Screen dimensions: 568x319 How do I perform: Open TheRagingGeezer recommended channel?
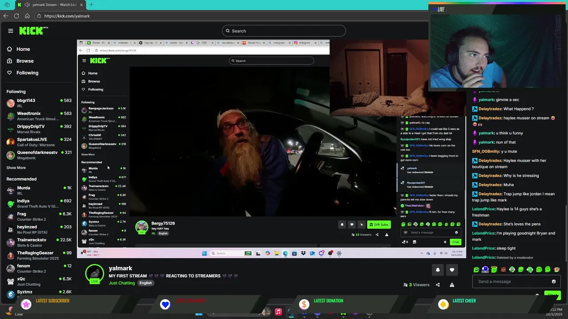coord(39,255)
